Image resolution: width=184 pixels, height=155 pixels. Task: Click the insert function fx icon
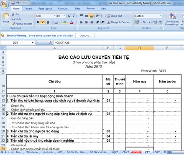[x=51, y=42]
